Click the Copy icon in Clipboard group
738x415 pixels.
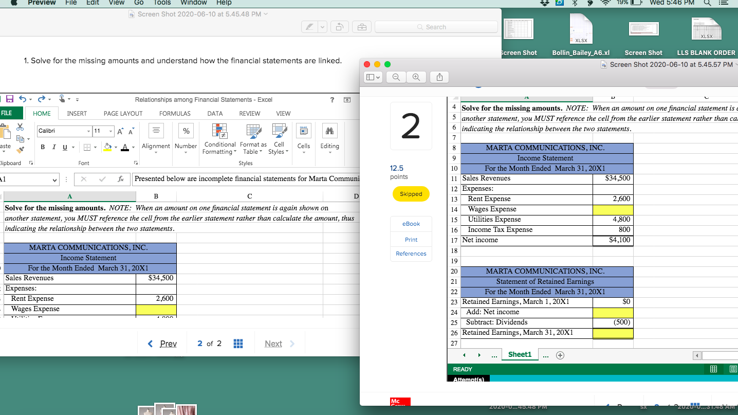21,139
